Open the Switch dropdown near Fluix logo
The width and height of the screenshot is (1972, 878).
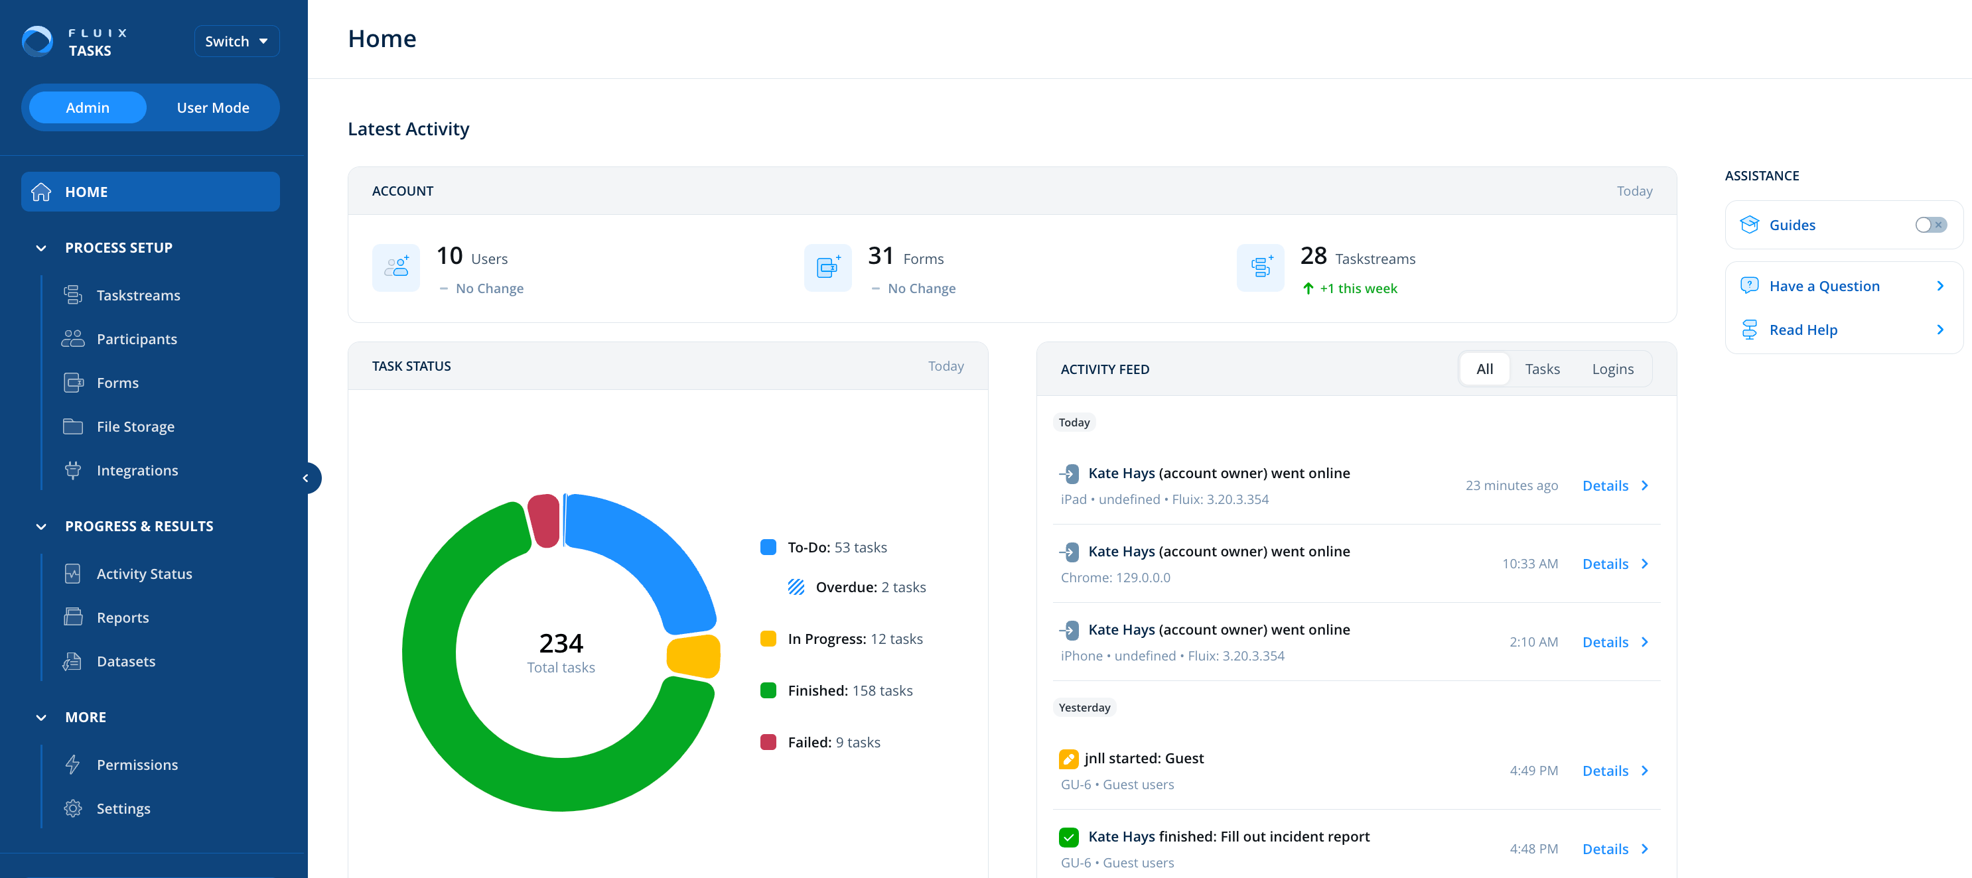click(236, 40)
